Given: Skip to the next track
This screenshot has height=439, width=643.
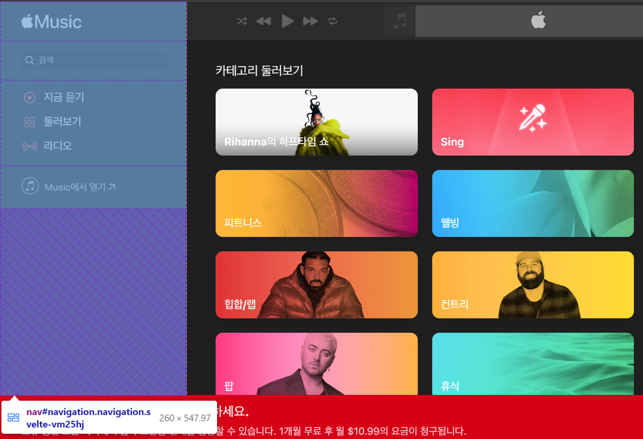Looking at the screenshot, I should [x=310, y=21].
